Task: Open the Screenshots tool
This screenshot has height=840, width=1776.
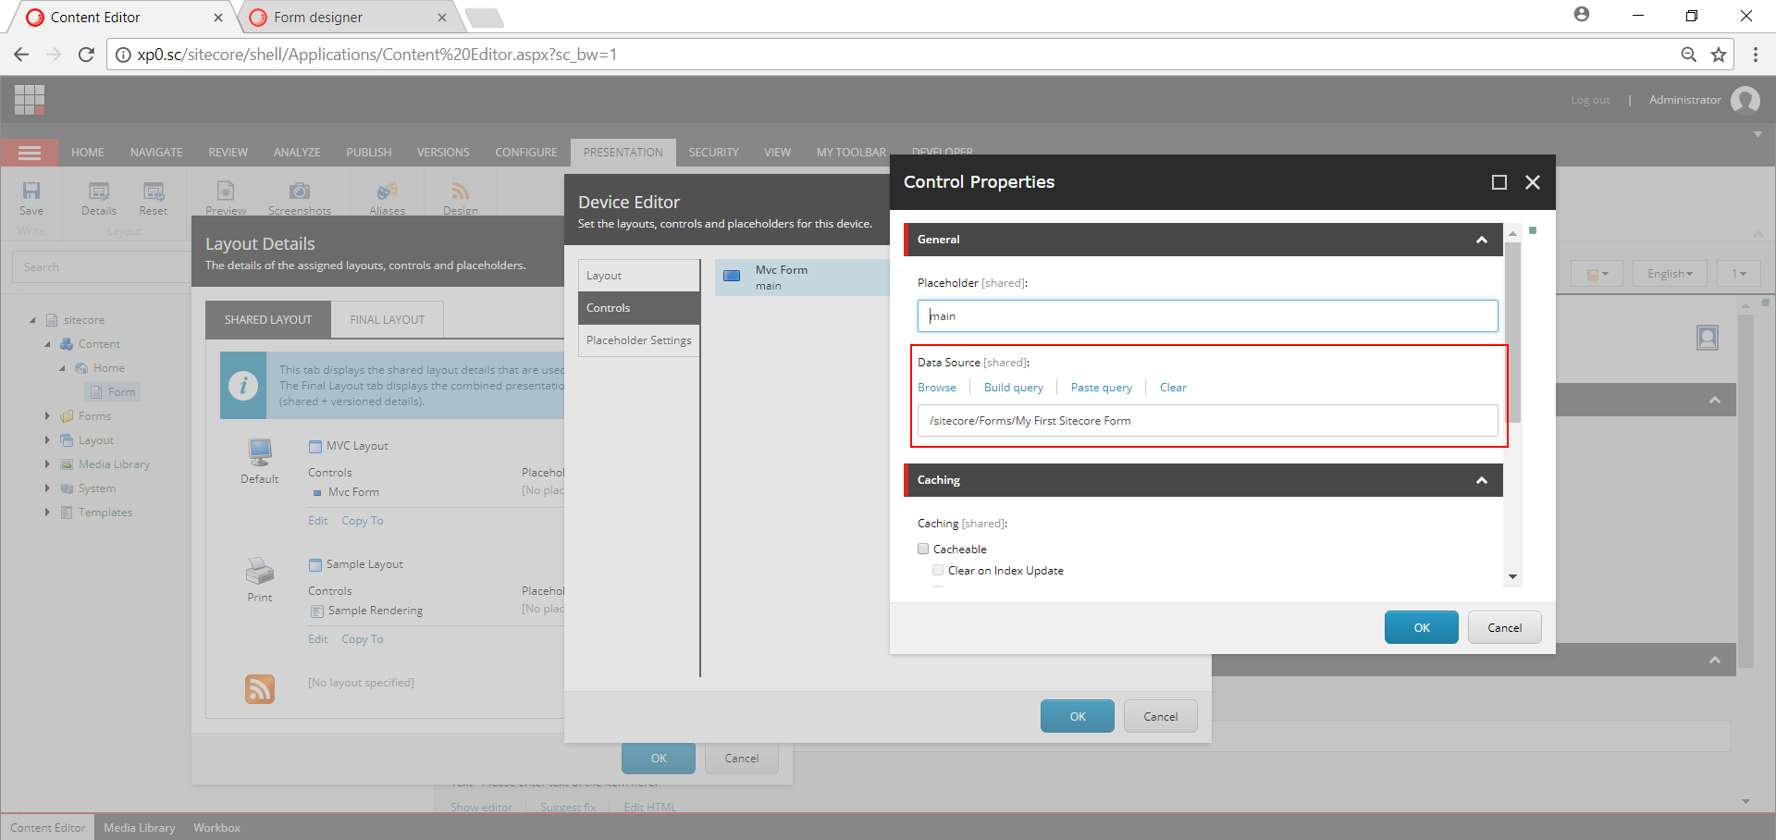Action: (x=299, y=191)
